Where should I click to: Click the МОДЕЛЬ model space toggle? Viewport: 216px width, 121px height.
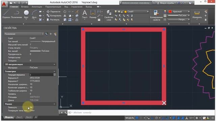coord(130,118)
